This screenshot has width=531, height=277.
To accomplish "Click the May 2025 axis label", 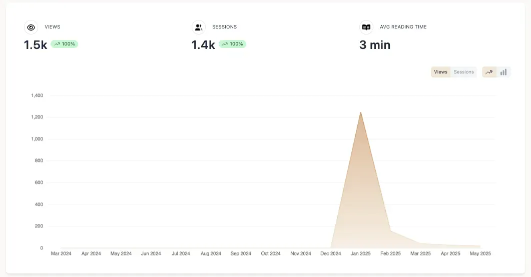I will click(480, 253).
